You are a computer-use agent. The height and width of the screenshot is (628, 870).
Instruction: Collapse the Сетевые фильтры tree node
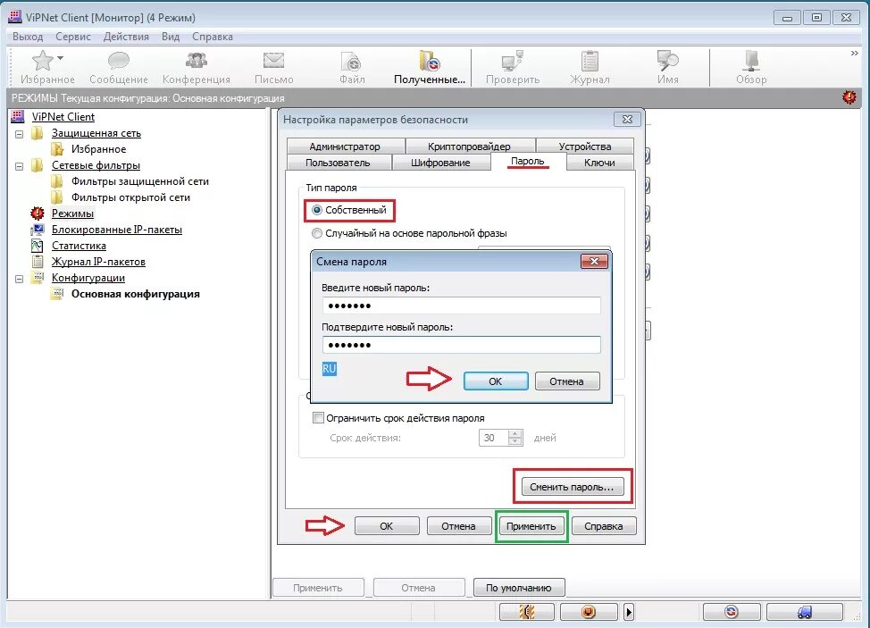click(19, 166)
